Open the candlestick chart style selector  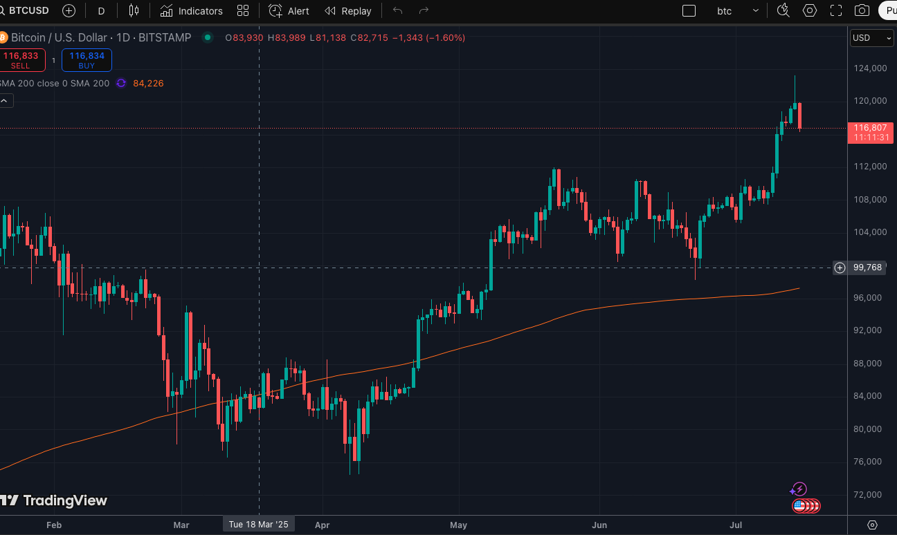click(134, 10)
